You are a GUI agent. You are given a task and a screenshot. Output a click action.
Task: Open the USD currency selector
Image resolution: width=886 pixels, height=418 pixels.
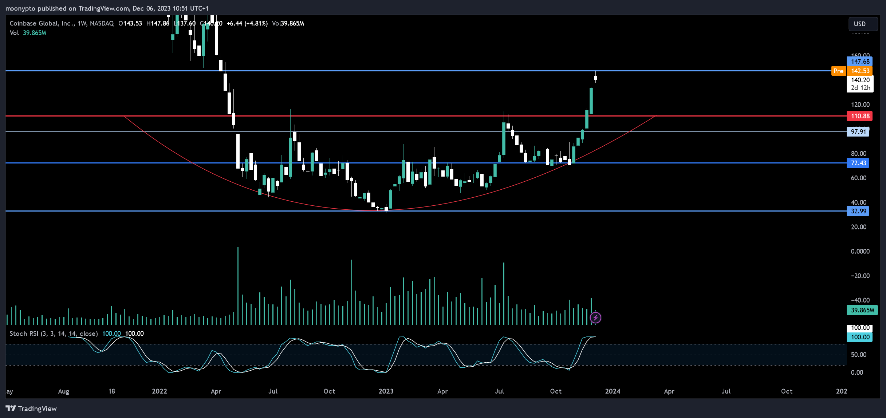(863, 24)
